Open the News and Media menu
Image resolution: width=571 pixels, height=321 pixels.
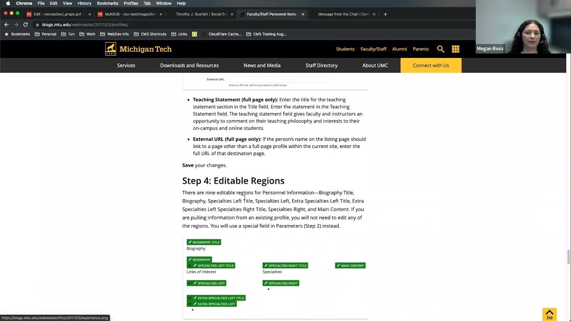click(x=262, y=66)
